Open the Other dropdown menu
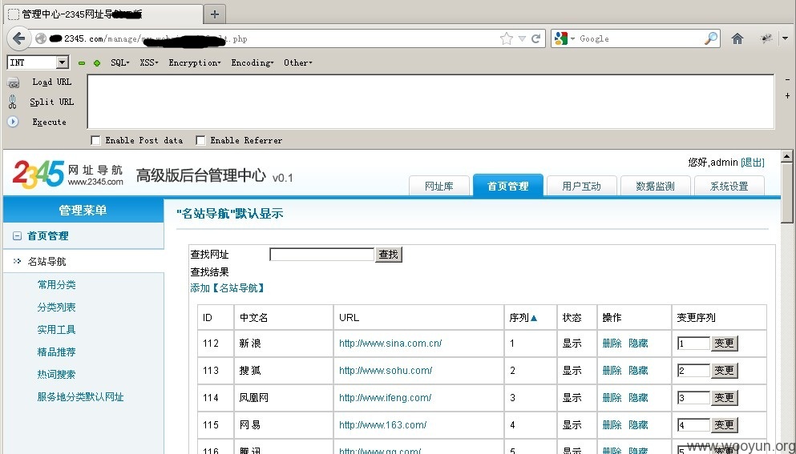 pyautogui.click(x=298, y=62)
